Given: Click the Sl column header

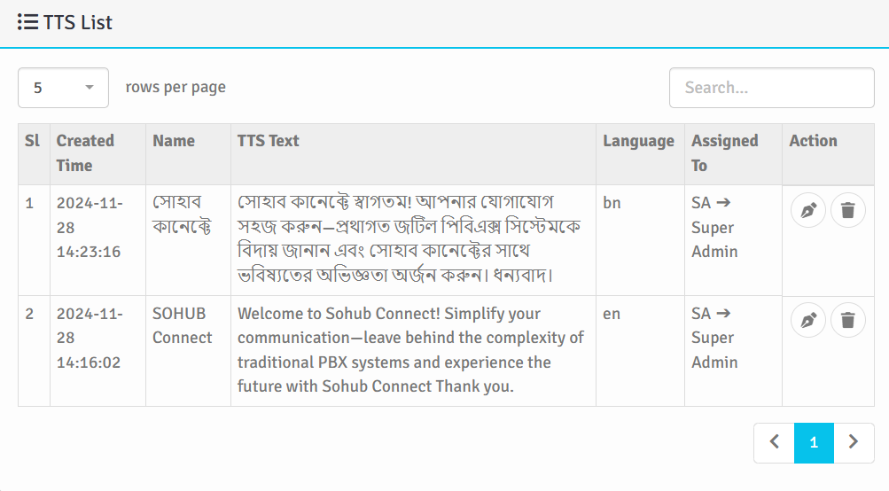Looking at the screenshot, I should pyautogui.click(x=32, y=141).
